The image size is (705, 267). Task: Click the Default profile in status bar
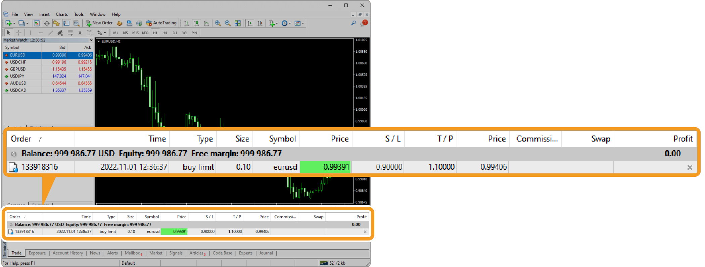pos(128,263)
